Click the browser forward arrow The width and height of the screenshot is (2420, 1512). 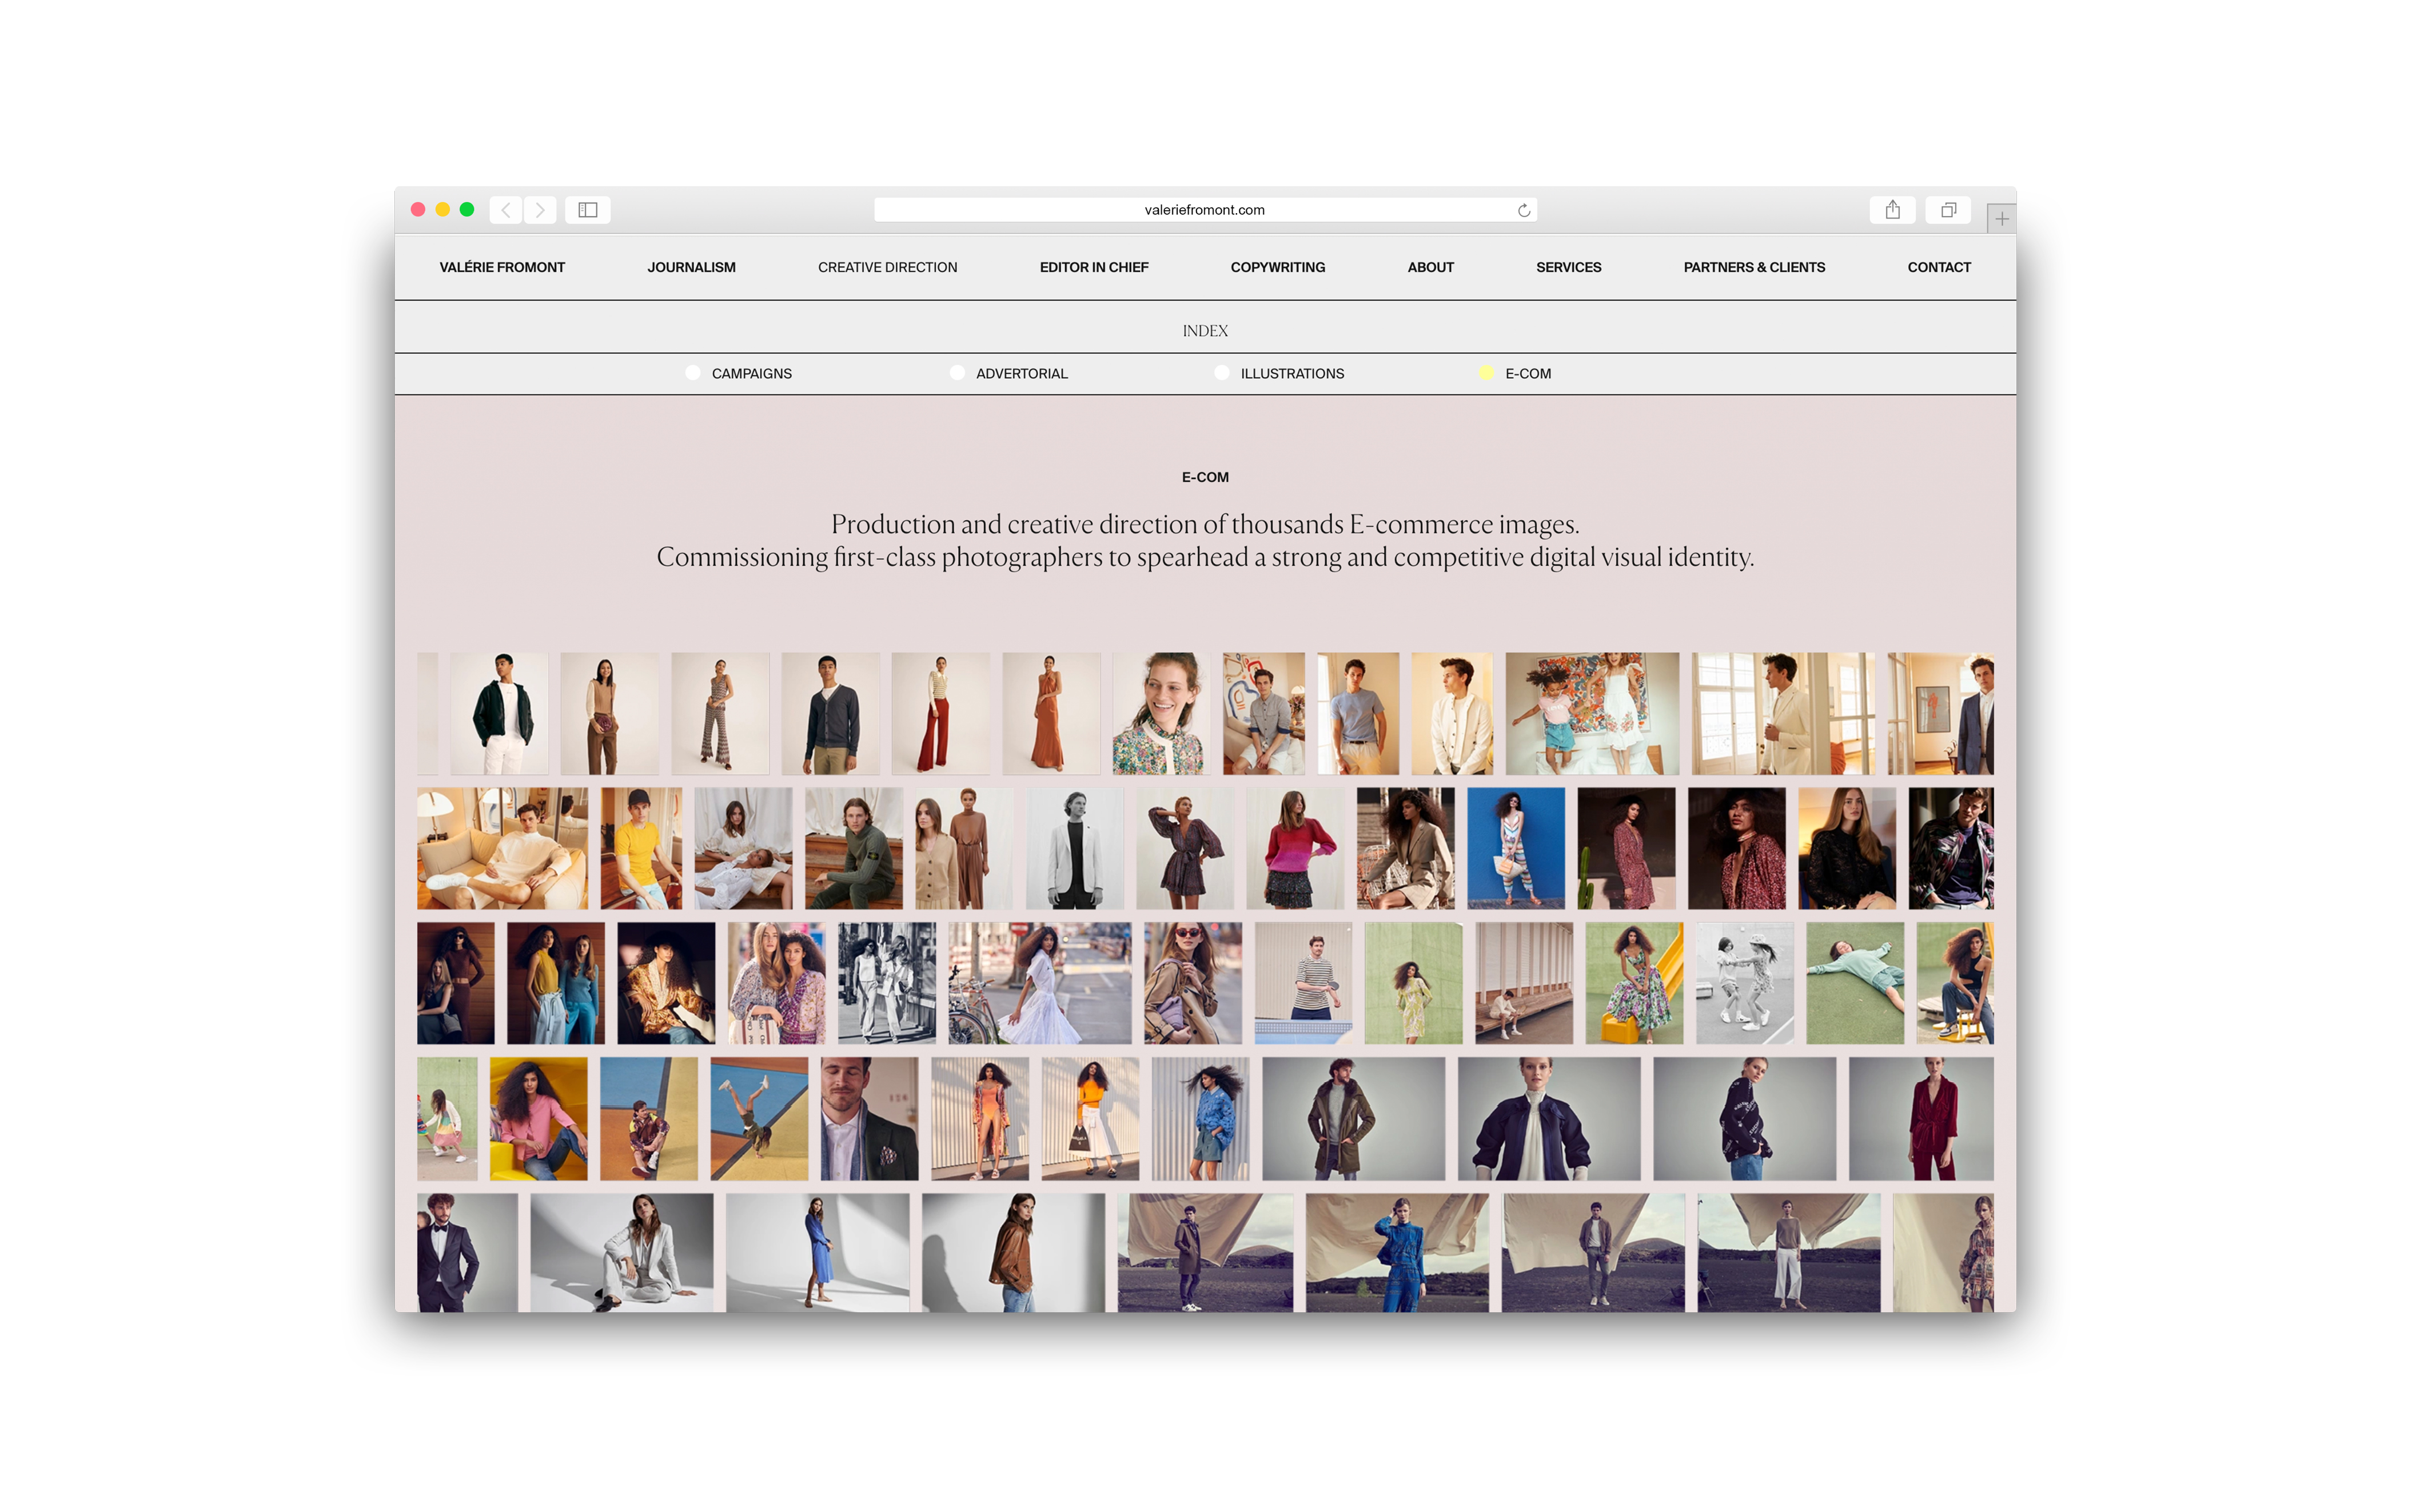coord(540,210)
